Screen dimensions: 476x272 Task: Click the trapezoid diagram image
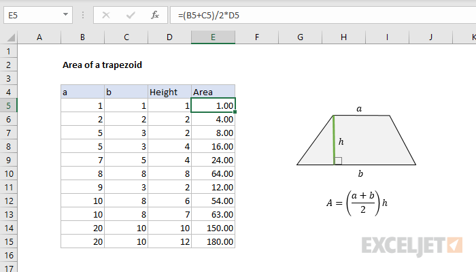tap(356, 141)
